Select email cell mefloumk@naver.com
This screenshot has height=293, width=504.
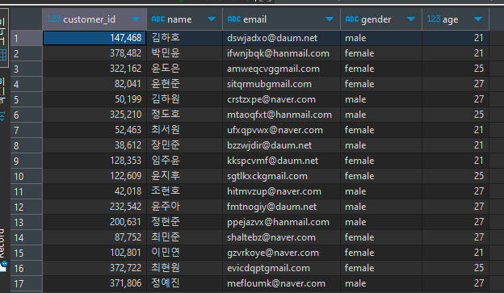point(282,283)
